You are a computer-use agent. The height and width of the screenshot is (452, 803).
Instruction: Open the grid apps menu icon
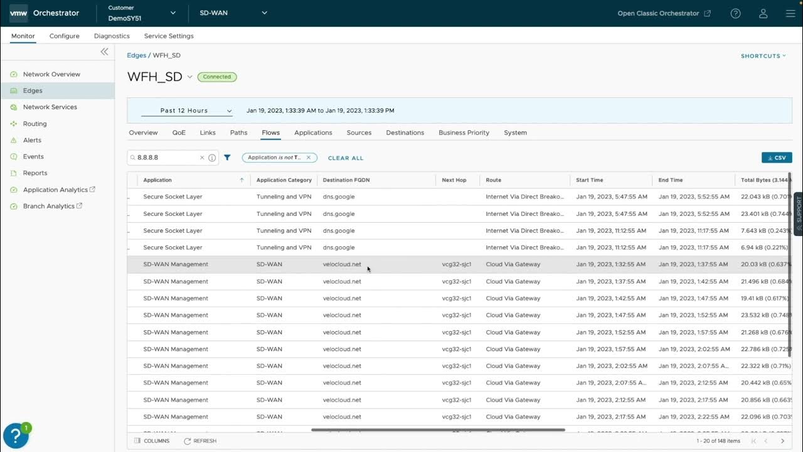click(790, 13)
